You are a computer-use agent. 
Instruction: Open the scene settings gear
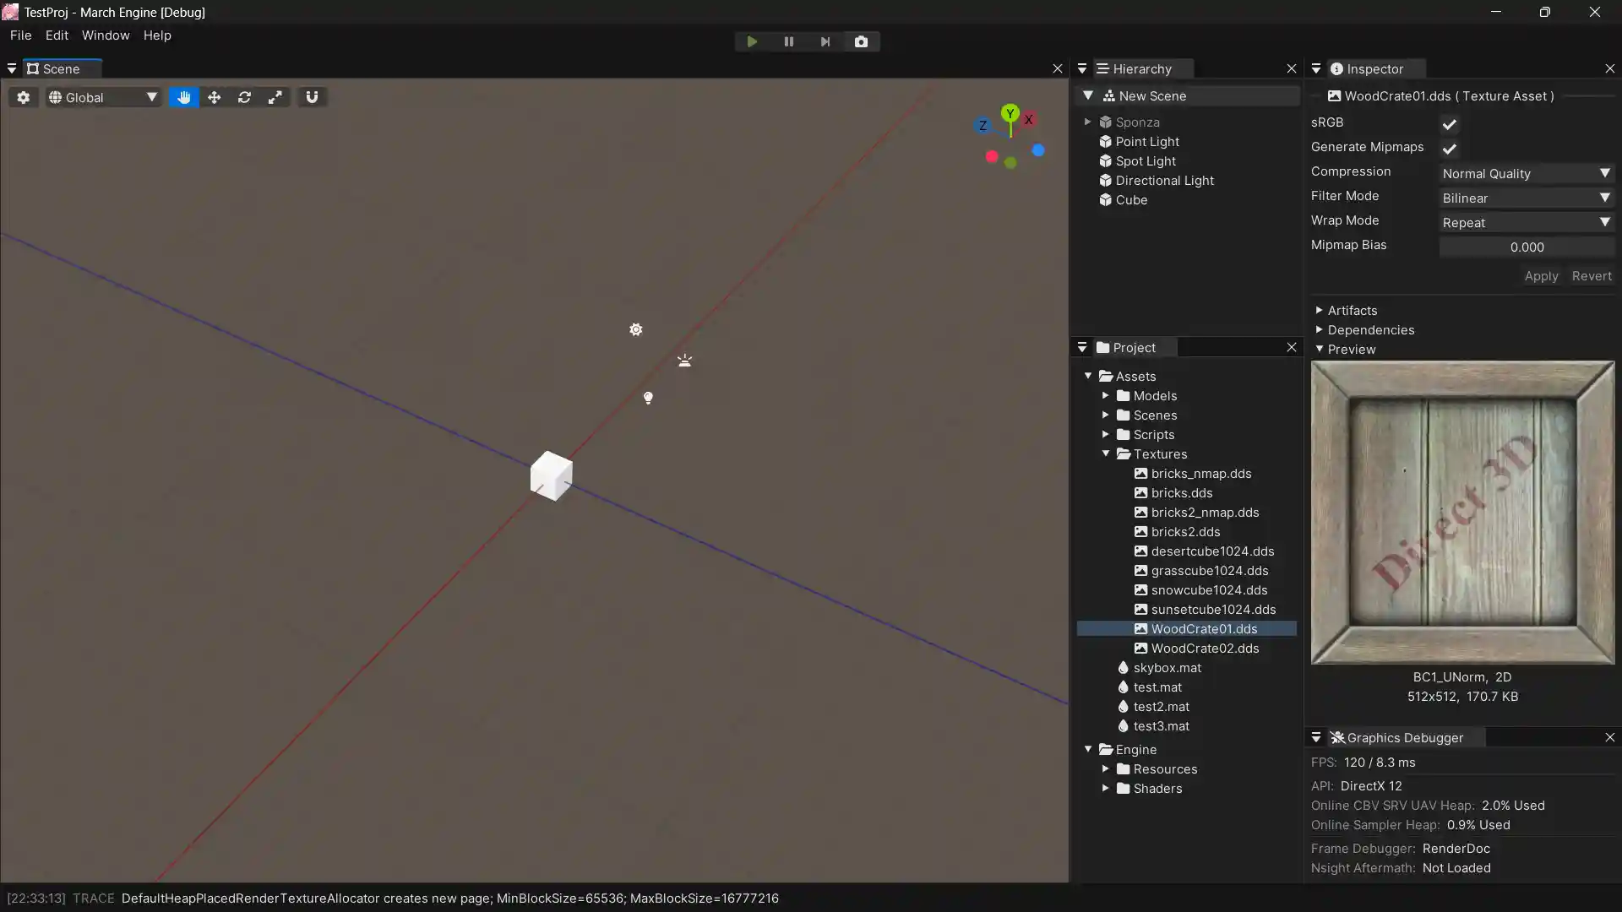[24, 97]
